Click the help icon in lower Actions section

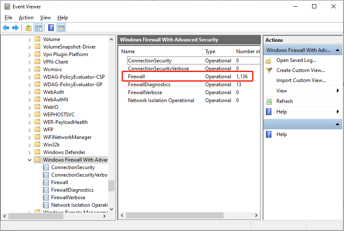click(269, 134)
